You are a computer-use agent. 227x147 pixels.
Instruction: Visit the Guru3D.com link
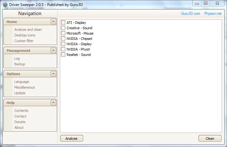click(x=190, y=14)
